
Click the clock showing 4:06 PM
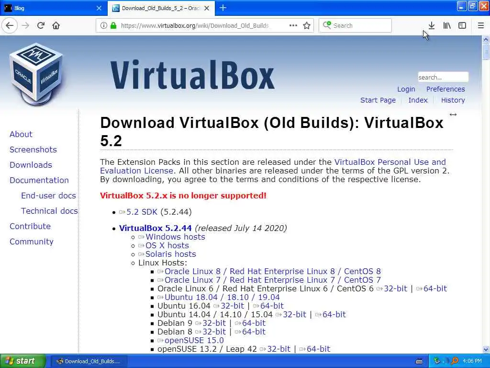pos(472,361)
